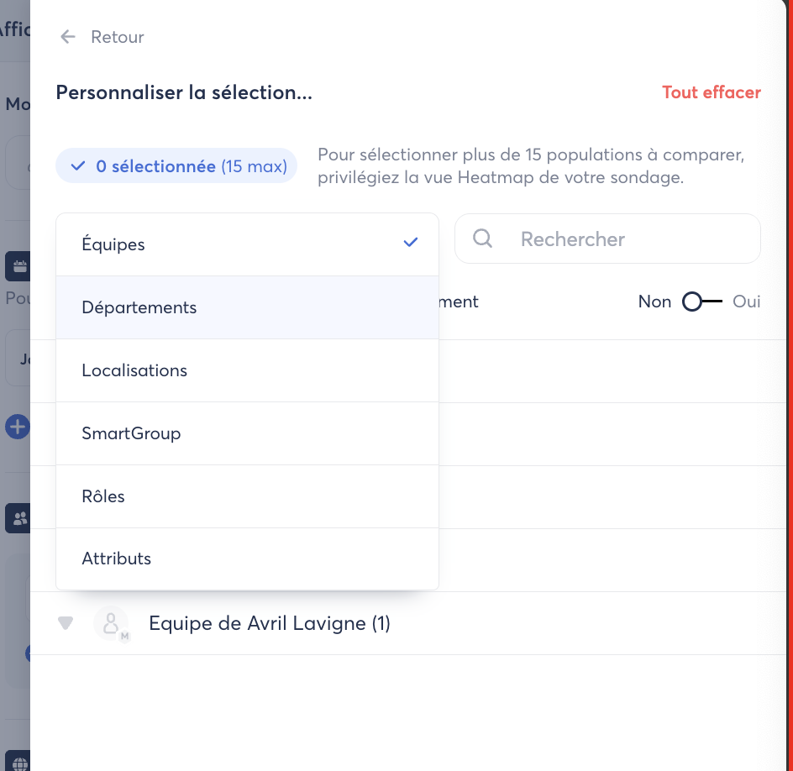Screen dimensions: 793x771
Task: Toggle the Non/Oui switch
Action: tap(701, 302)
